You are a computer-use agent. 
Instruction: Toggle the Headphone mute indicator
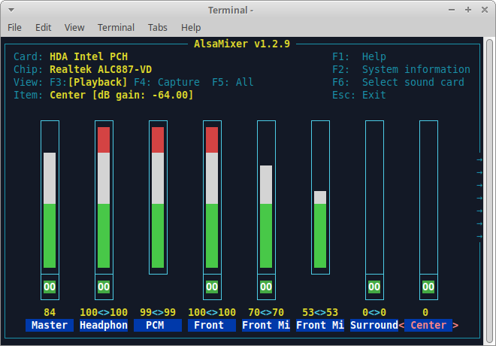point(104,287)
